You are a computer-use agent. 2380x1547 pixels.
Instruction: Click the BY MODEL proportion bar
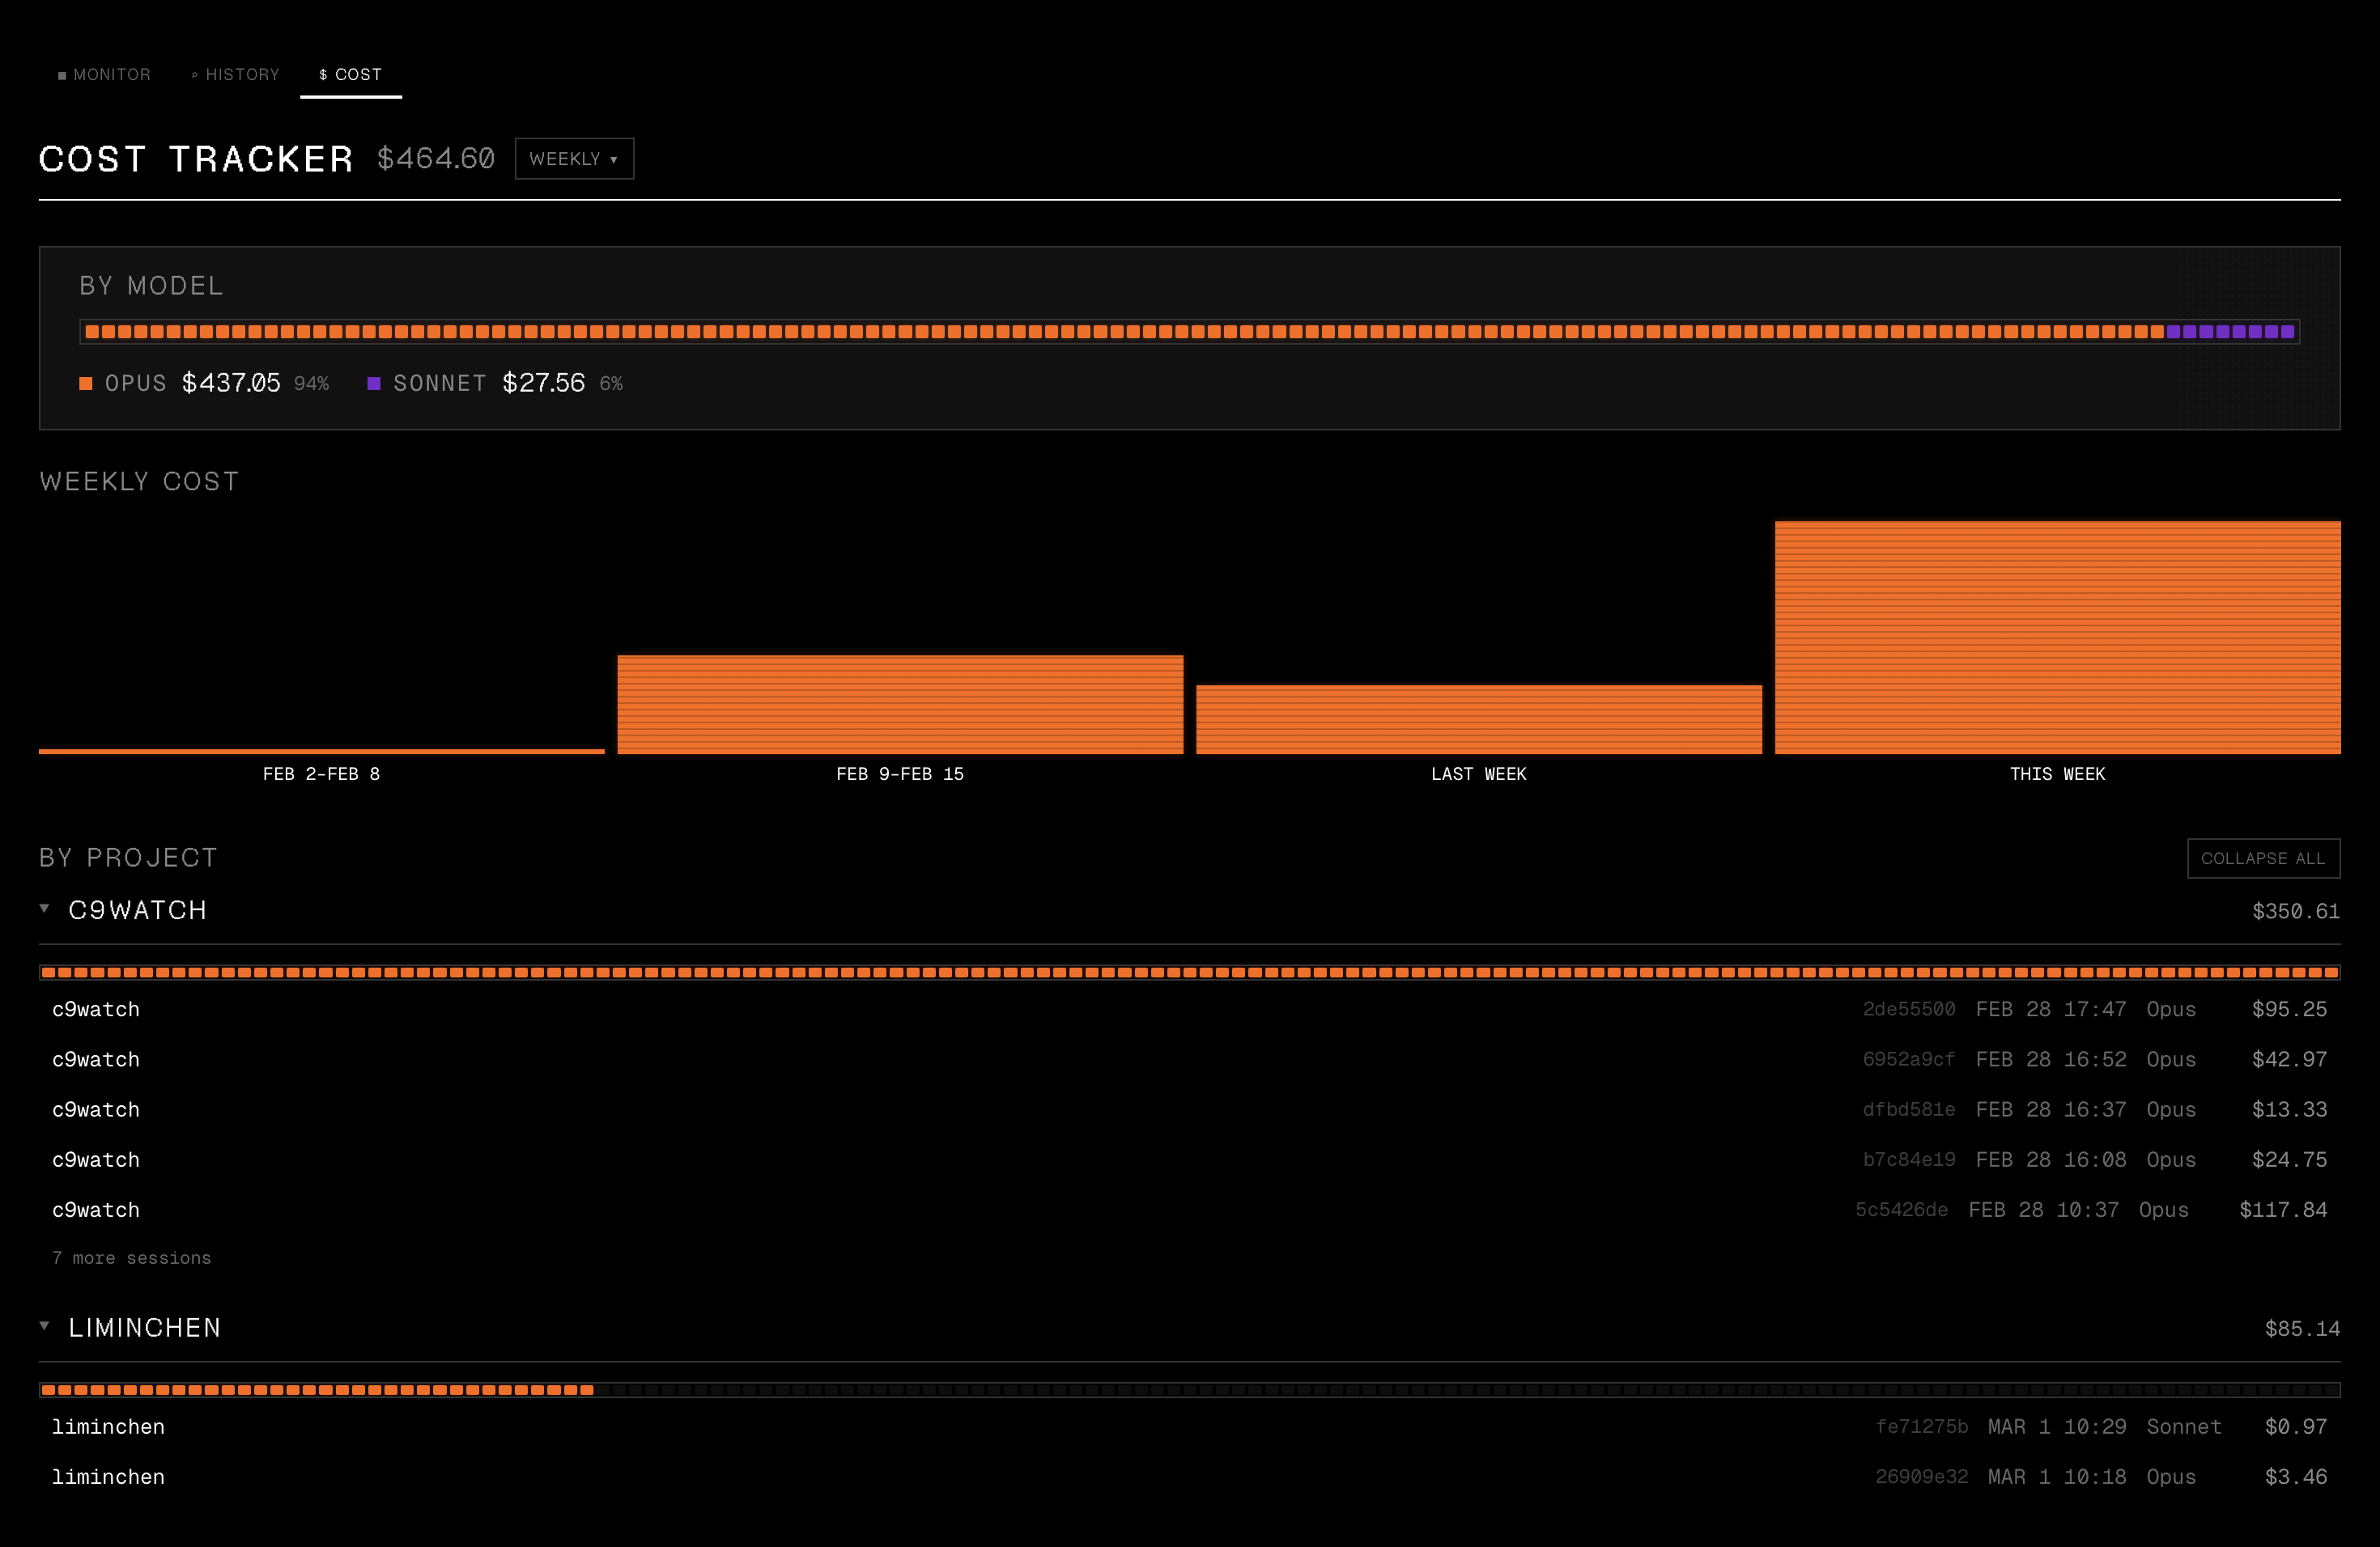(x=1190, y=331)
